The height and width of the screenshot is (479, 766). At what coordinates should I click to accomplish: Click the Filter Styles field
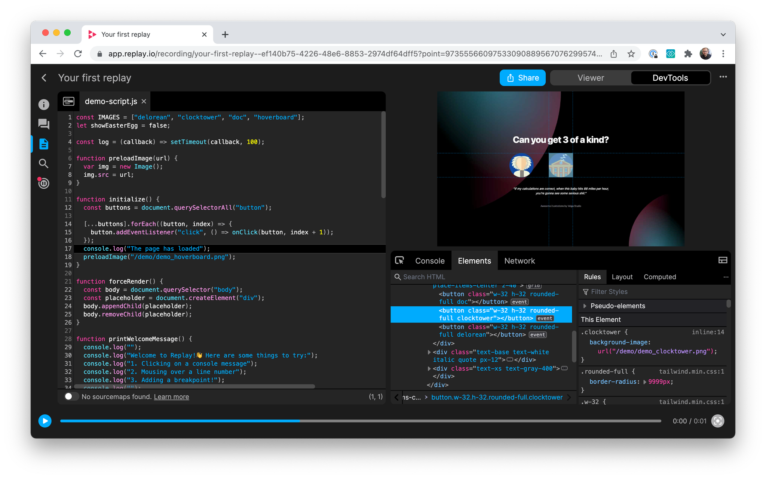click(653, 292)
